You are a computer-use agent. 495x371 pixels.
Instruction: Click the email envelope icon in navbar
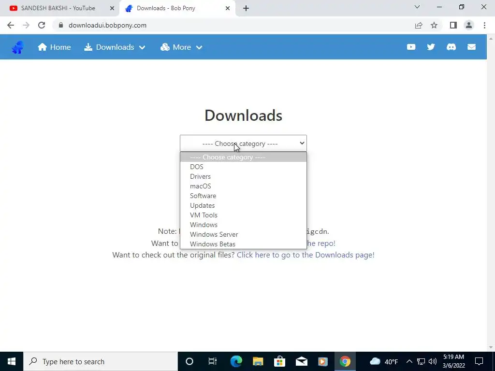click(471, 47)
